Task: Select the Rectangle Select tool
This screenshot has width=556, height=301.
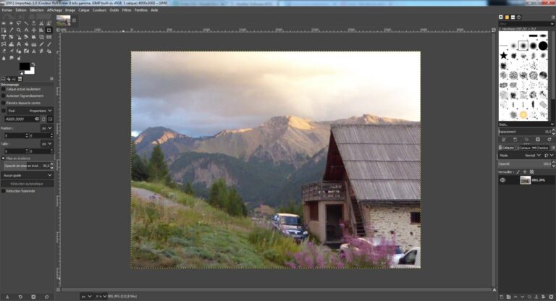Action: click(x=4, y=23)
